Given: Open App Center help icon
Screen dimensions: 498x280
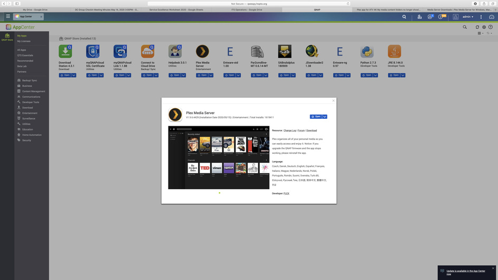Looking at the screenshot, I should pyautogui.click(x=491, y=27).
